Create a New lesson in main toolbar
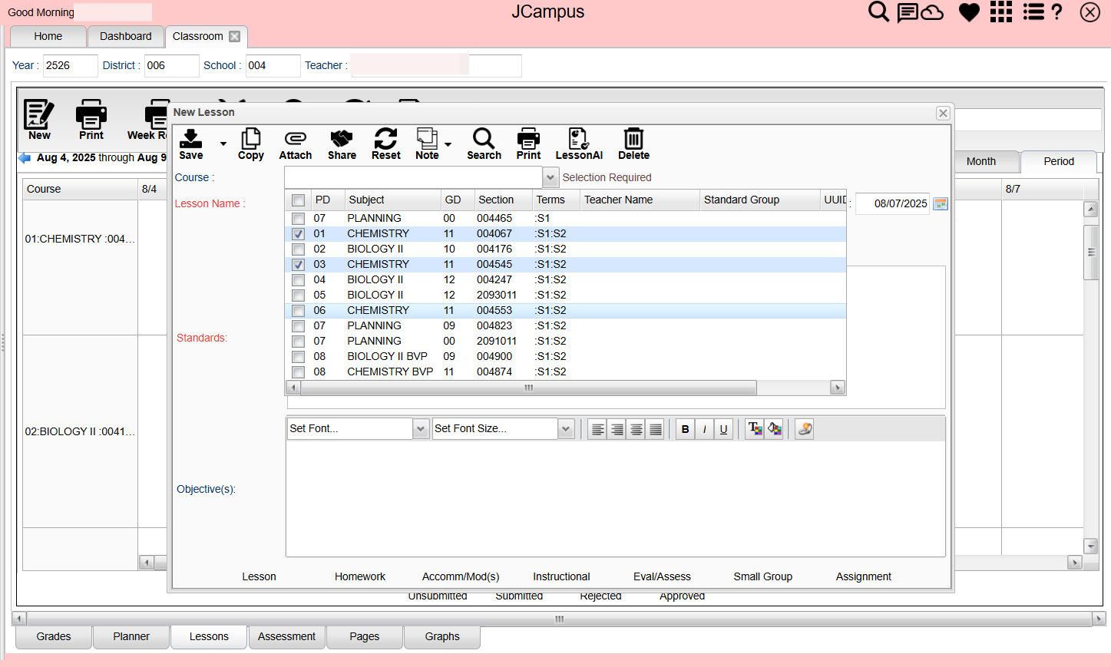 click(39, 120)
